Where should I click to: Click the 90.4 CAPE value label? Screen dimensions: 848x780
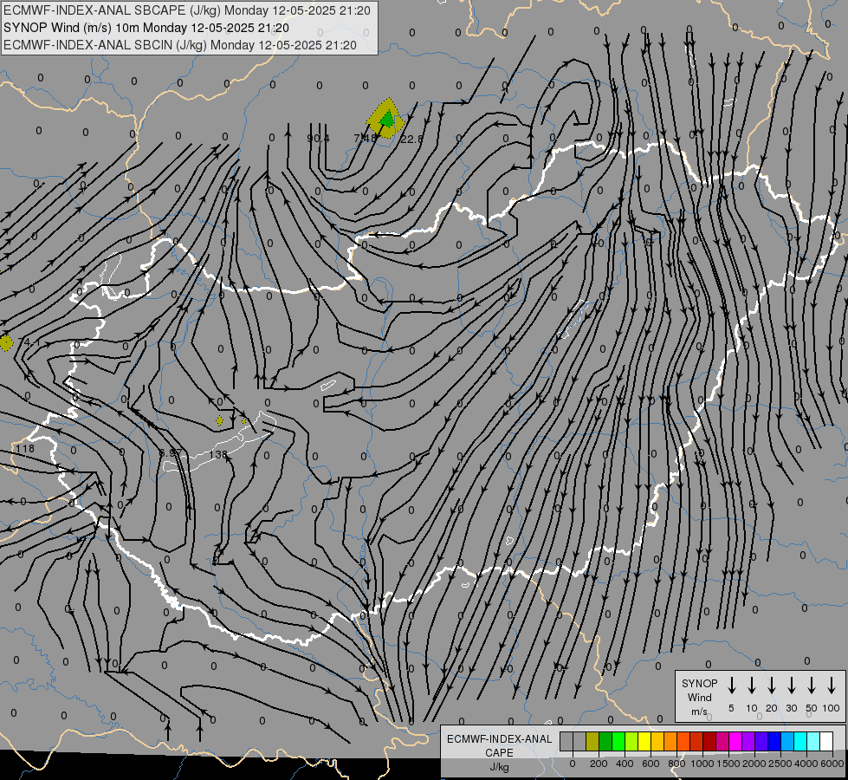[318, 139]
